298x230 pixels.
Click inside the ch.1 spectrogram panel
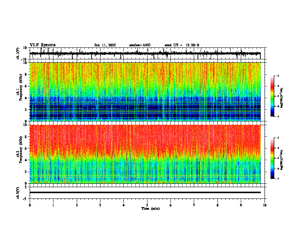coord(145,92)
